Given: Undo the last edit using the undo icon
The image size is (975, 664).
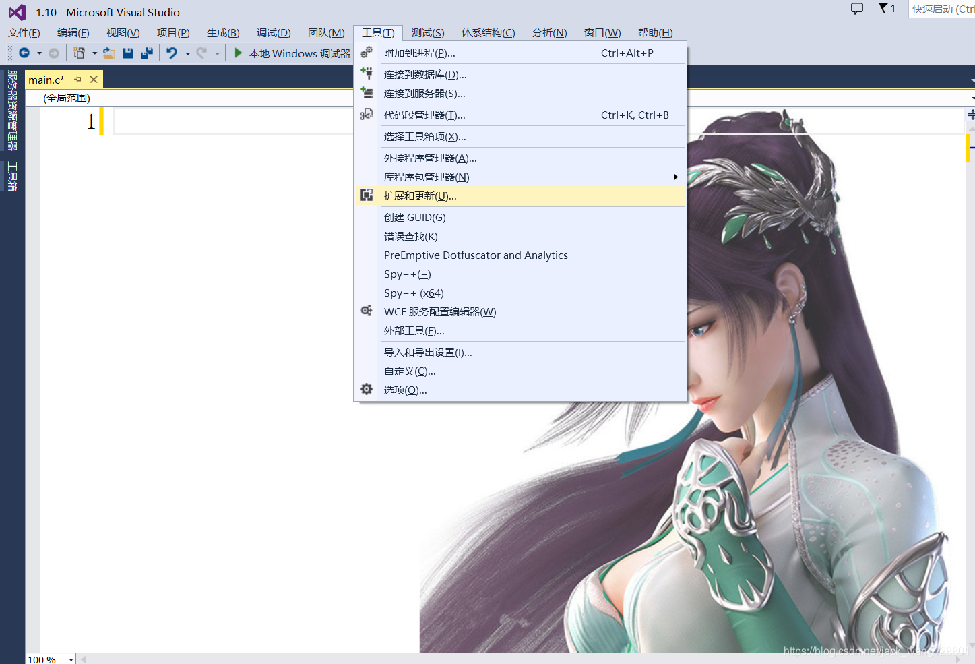Looking at the screenshot, I should click(x=172, y=53).
